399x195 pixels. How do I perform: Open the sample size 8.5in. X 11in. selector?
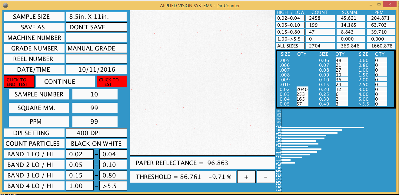tap(96, 17)
